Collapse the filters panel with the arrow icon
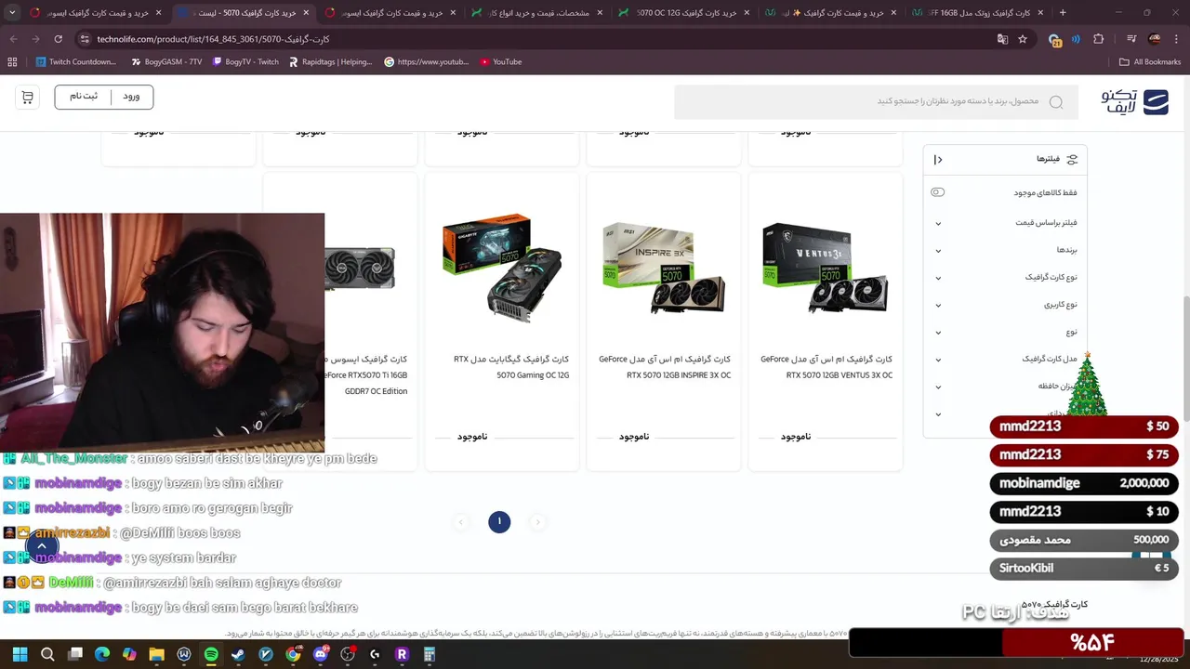The height and width of the screenshot is (669, 1190). [938, 160]
